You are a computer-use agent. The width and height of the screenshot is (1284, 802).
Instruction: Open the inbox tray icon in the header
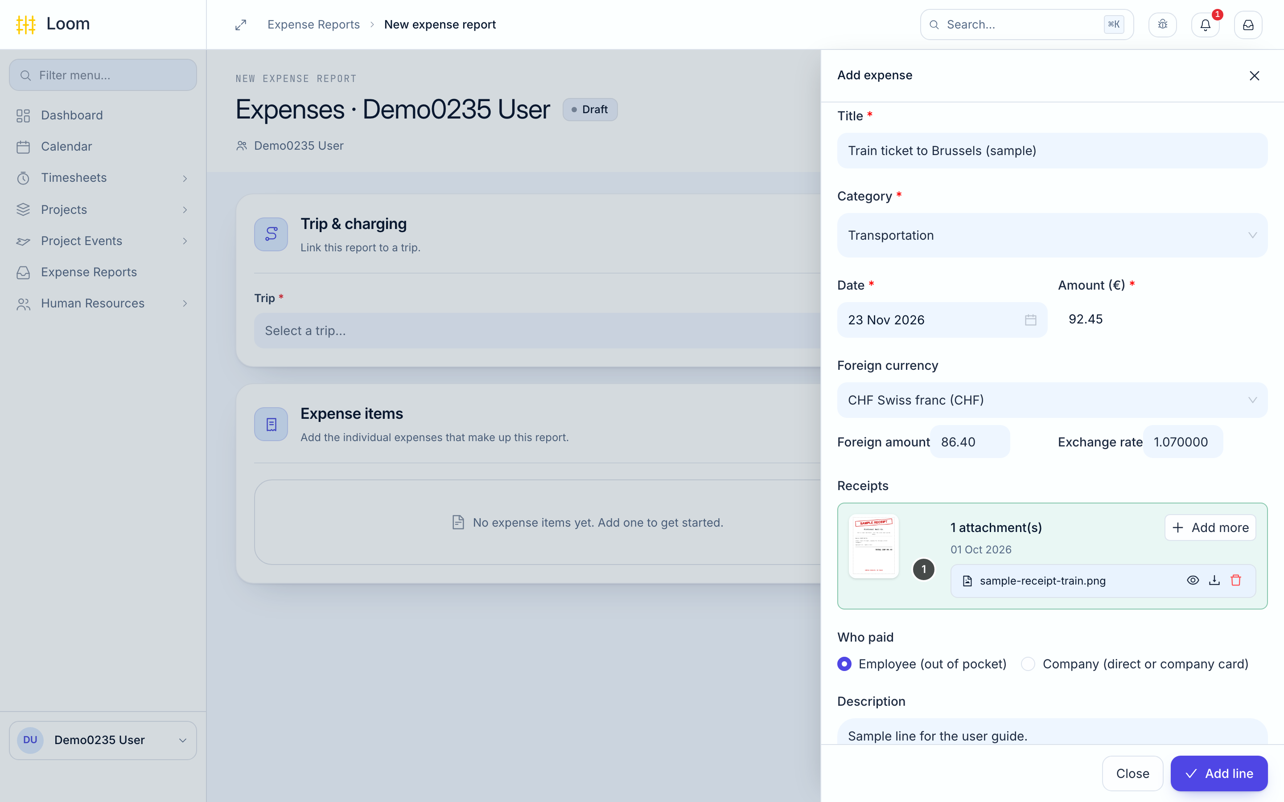point(1248,25)
